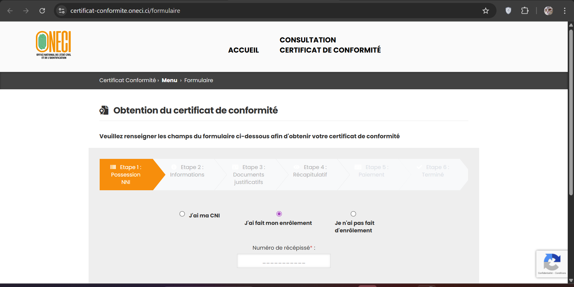Click the Menu breadcrumb link

(169, 80)
